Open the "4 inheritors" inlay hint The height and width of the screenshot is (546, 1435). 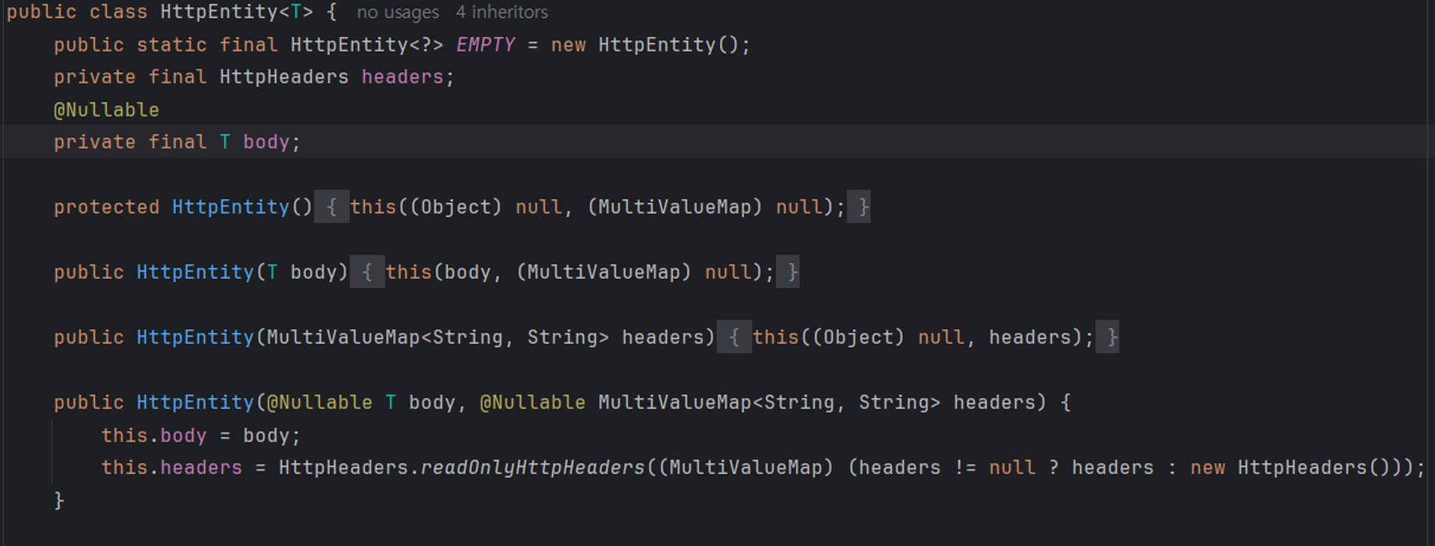pyautogui.click(x=502, y=12)
